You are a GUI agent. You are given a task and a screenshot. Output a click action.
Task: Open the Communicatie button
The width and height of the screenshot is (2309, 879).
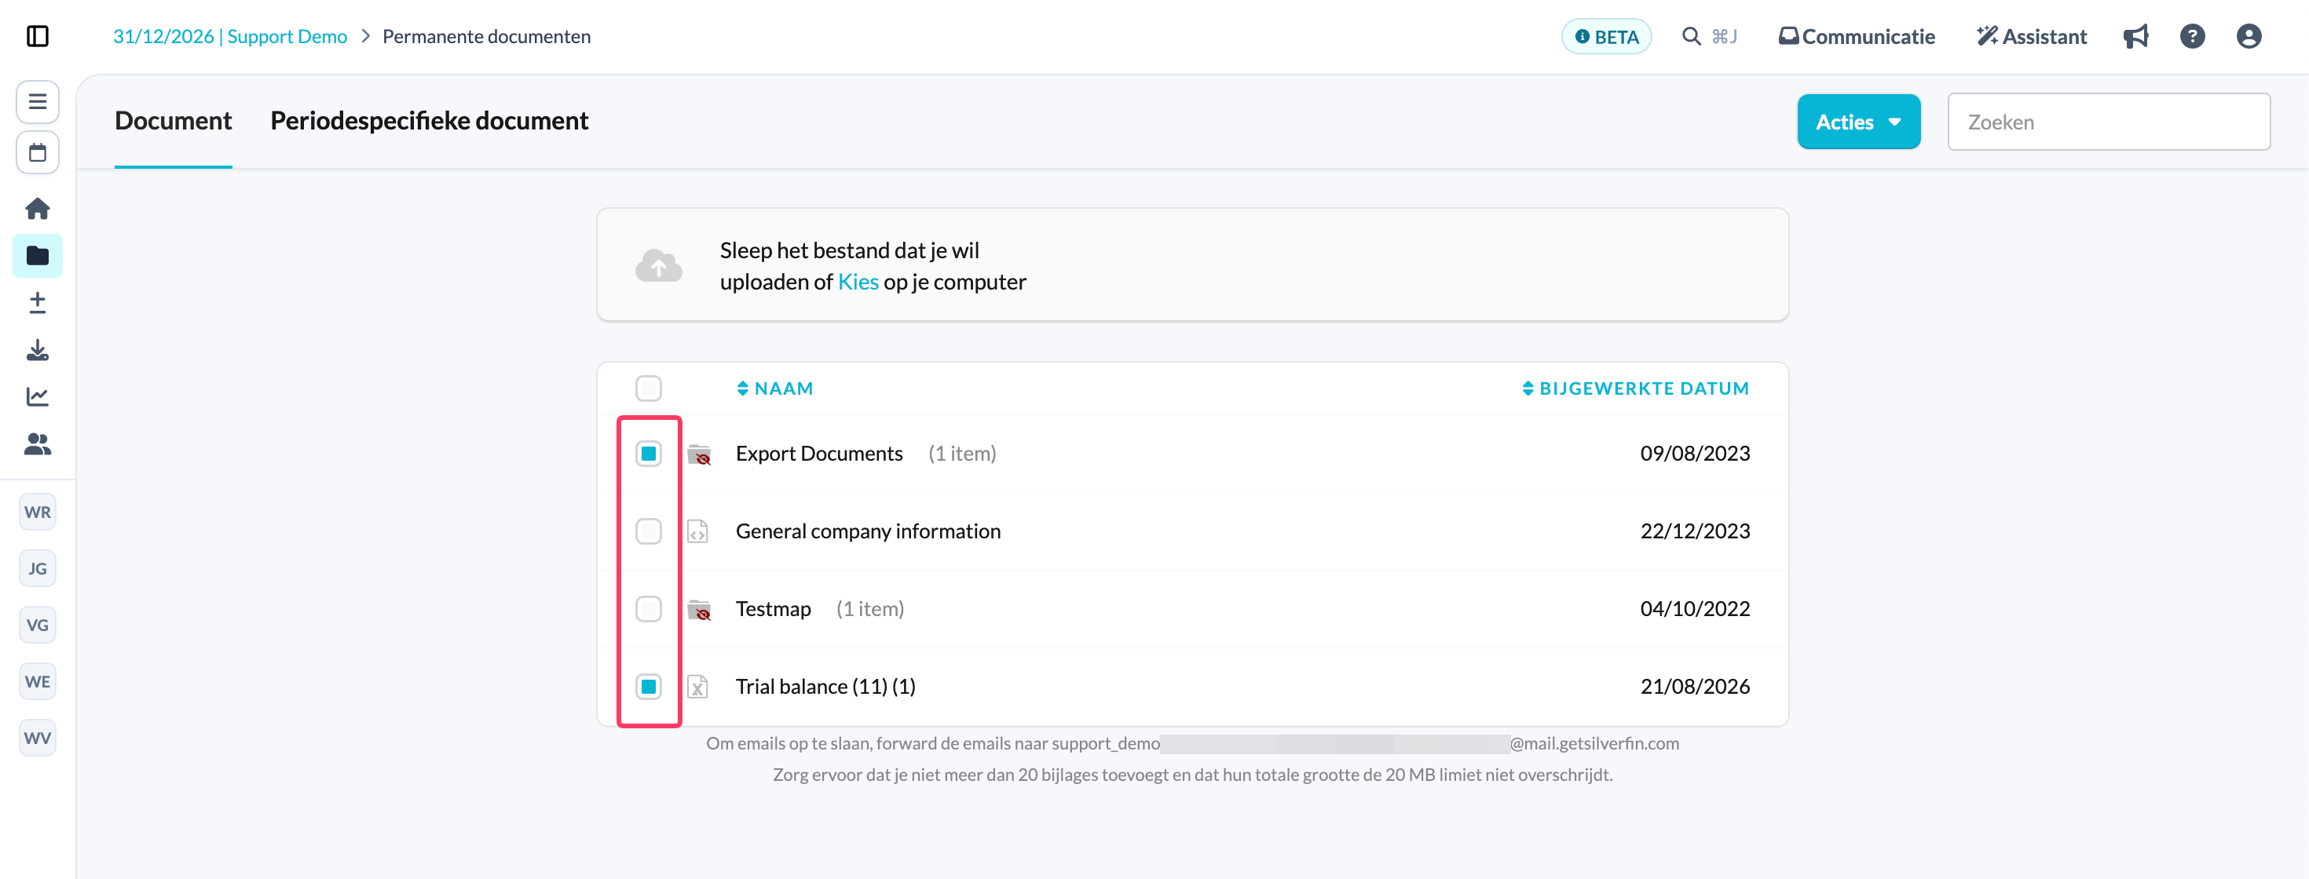tap(1857, 36)
